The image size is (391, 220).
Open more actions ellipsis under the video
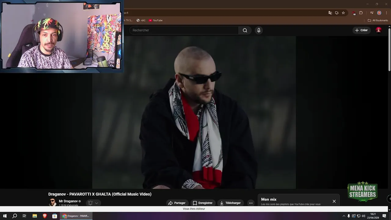coord(251,203)
